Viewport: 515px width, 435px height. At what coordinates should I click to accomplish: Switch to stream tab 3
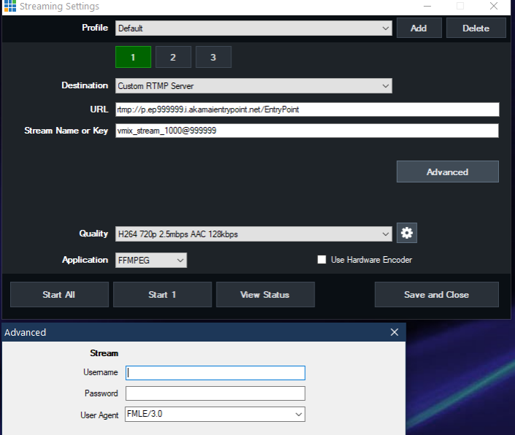tap(213, 57)
